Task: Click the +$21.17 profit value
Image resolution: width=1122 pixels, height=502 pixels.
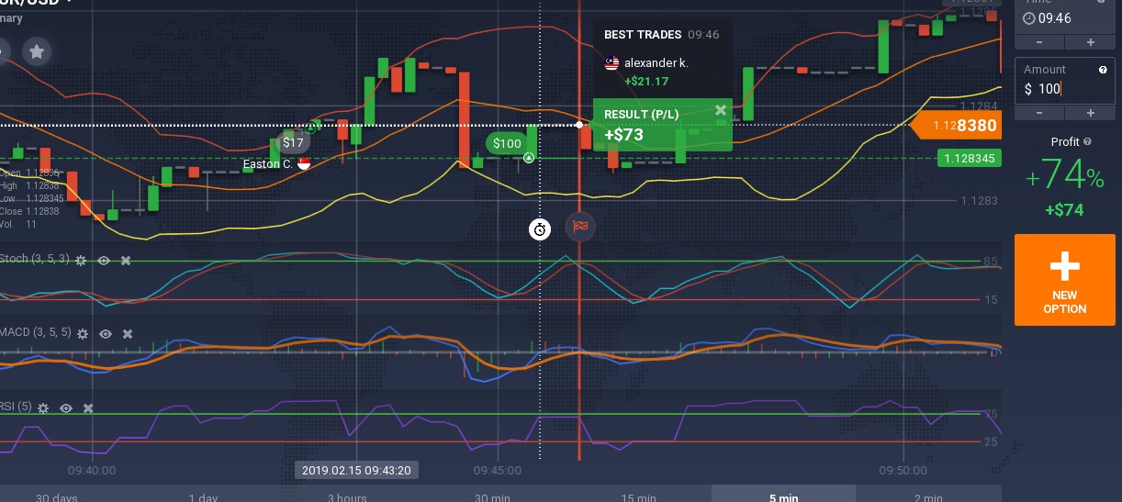Action: click(x=646, y=82)
